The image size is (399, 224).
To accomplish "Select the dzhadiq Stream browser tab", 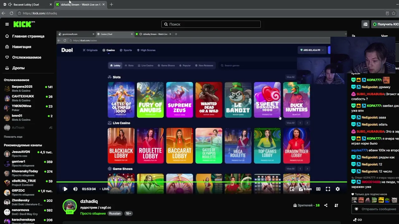I will [x=80, y=4].
